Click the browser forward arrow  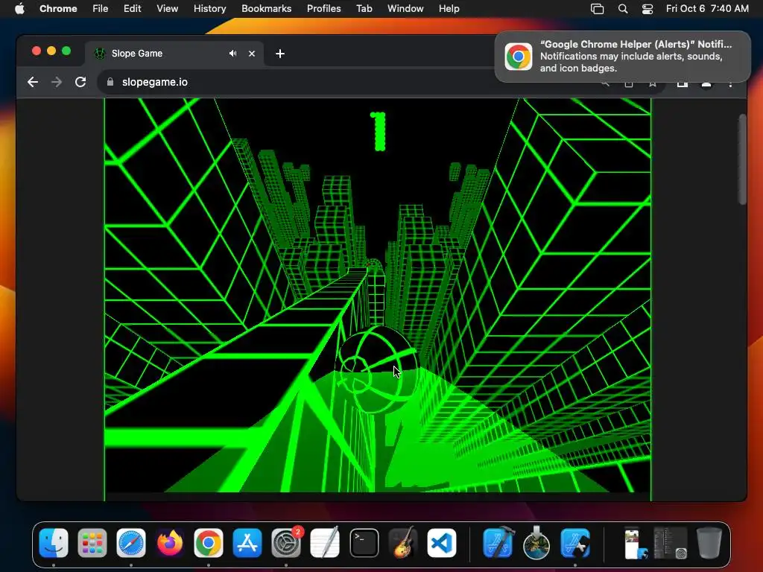coord(57,82)
